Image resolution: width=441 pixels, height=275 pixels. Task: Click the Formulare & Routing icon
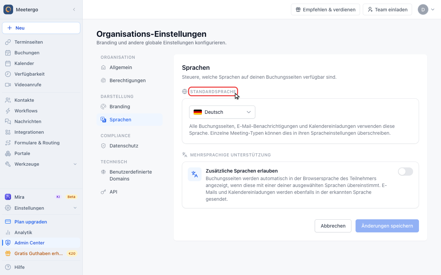(8, 143)
